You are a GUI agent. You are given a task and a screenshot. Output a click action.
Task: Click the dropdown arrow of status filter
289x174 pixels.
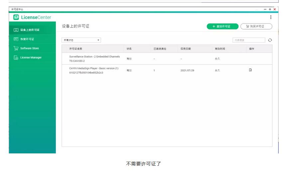[98, 40]
